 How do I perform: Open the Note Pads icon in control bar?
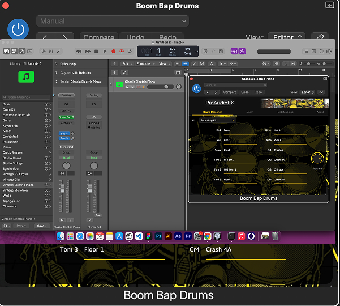click(x=313, y=52)
